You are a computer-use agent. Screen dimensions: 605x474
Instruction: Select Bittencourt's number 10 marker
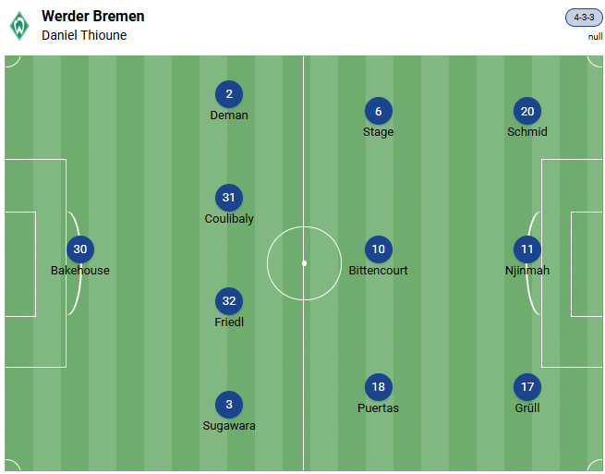click(378, 249)
